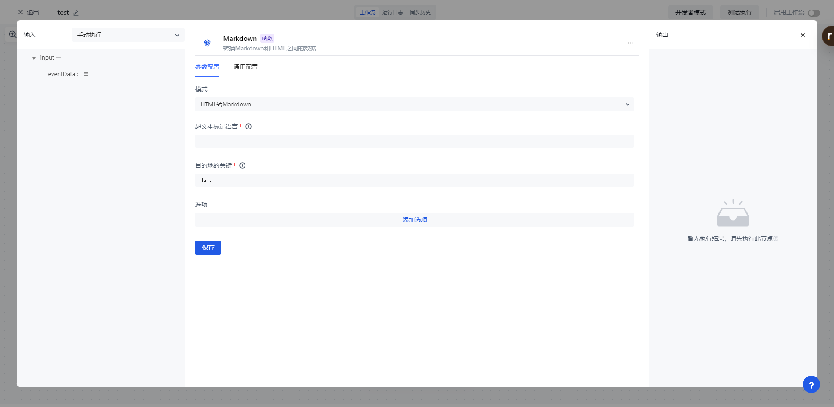834x407 pixels.
Task: Close the node configuration panel
Action: (802, 36)
